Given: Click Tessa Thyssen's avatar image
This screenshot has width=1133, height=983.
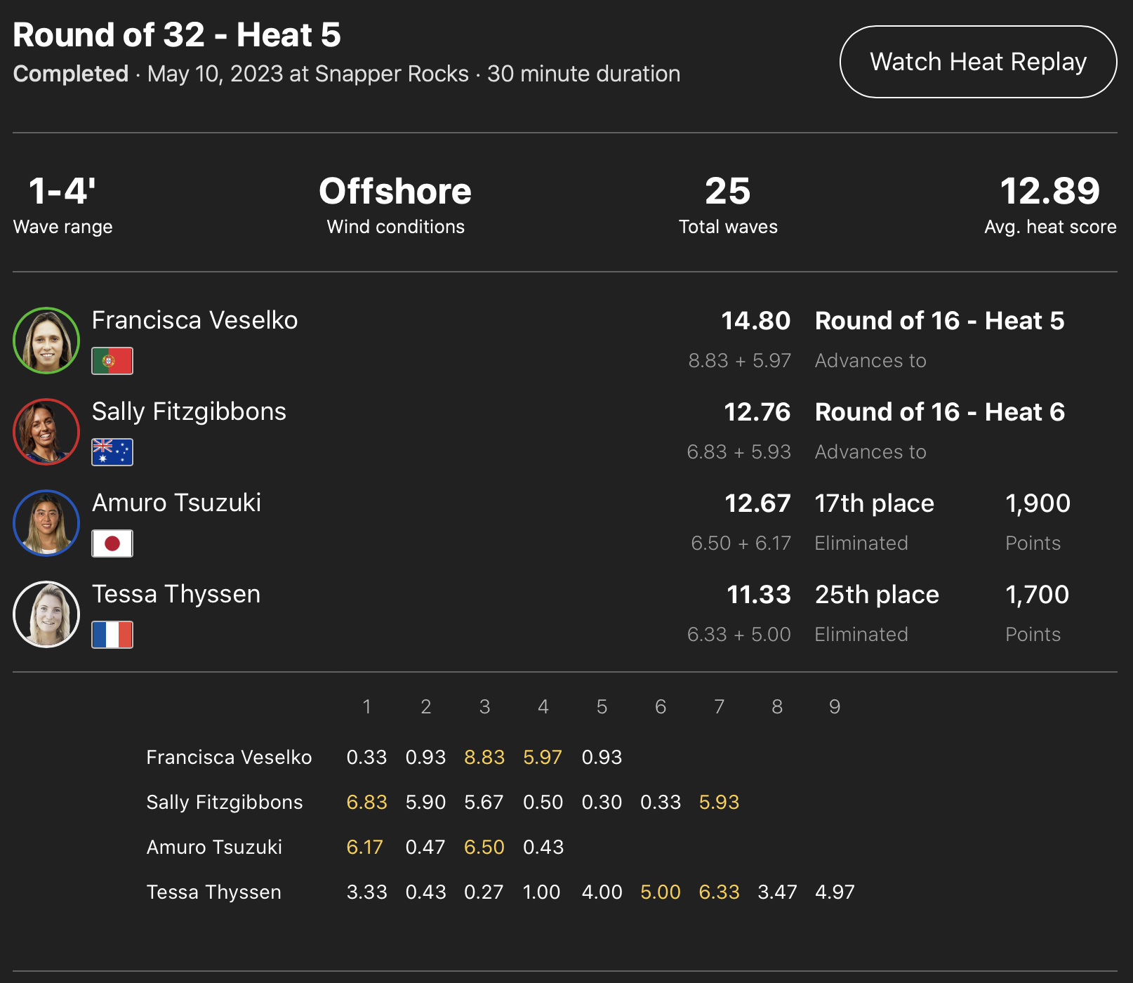Looking at the screenshot, I should point(46,614).
